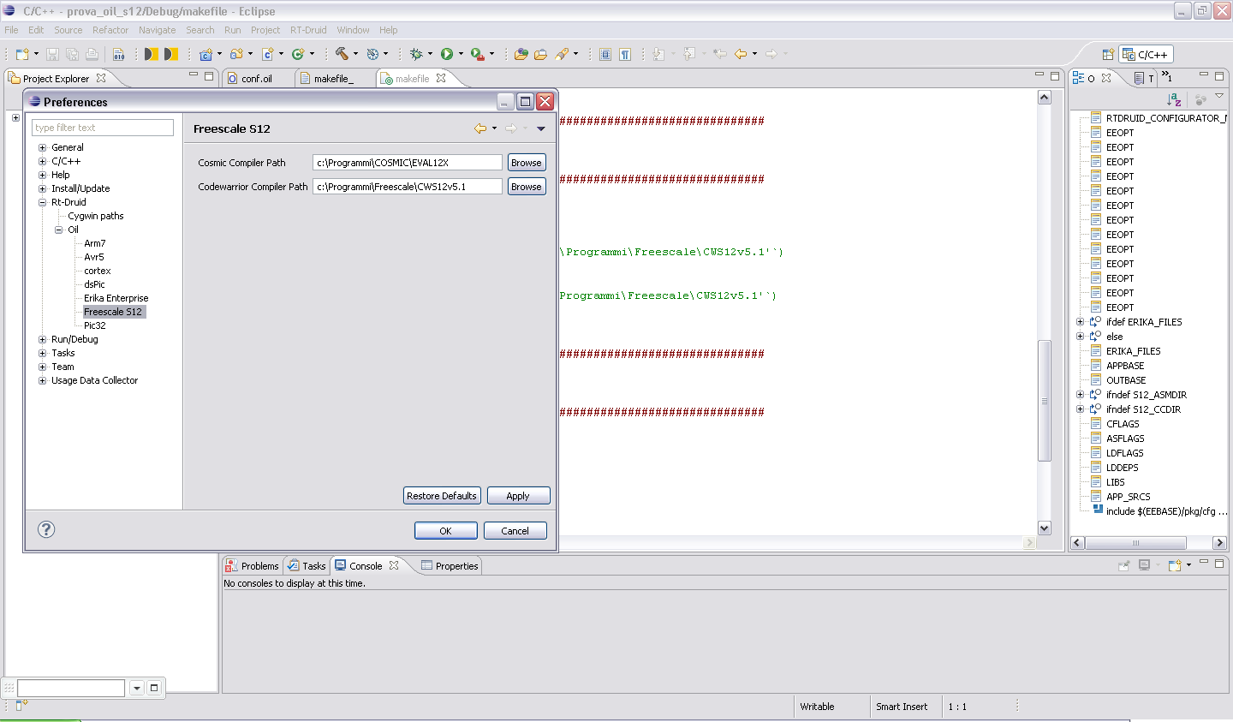The height and width of the screenshot is (722, 1233).
Task: Expand ifdef ERIKA_FILES outline node
Action: (1080, 322)
